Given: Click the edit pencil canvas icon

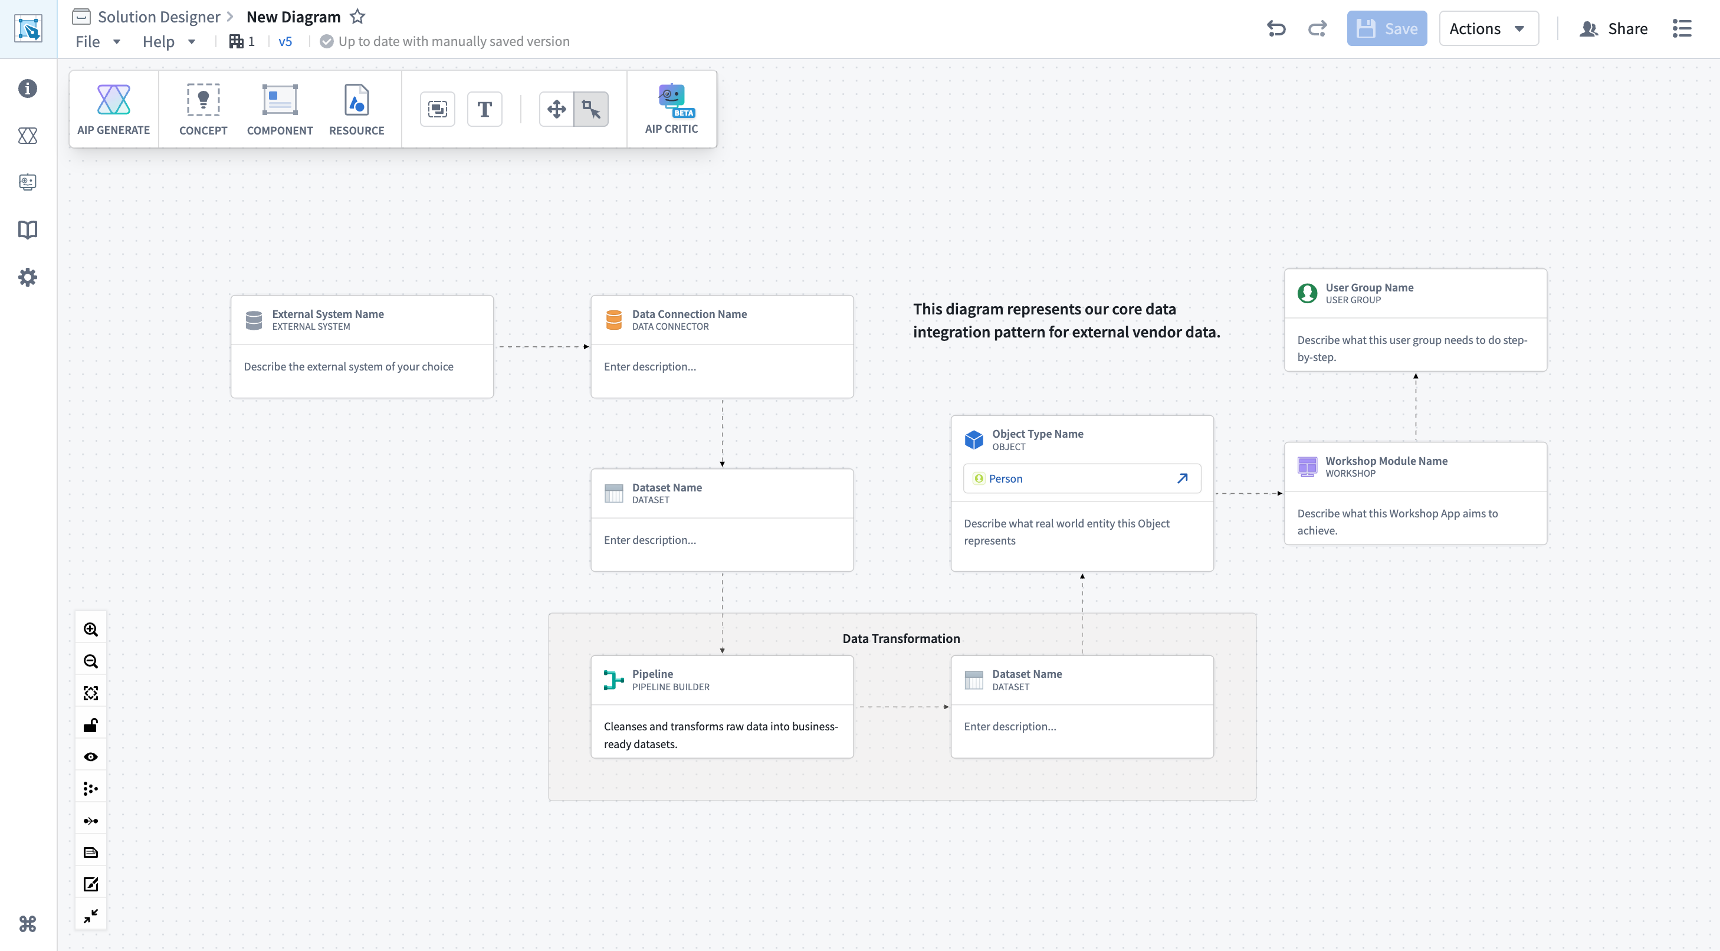Looking at the screenshot, I should [91, 884].
